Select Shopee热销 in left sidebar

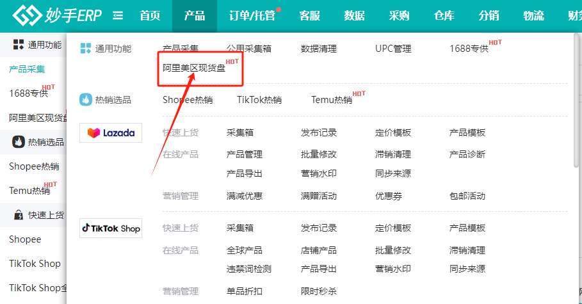click(34, 166)
